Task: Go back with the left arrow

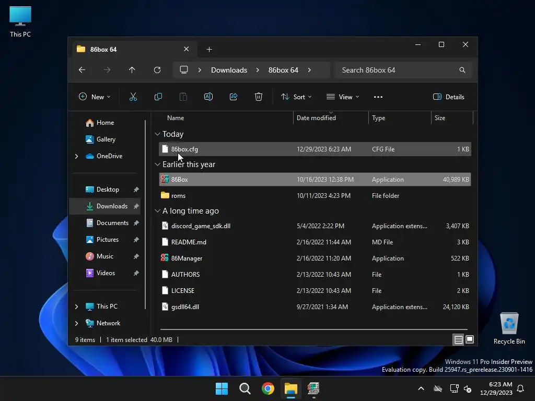Action: click(82, 70)
